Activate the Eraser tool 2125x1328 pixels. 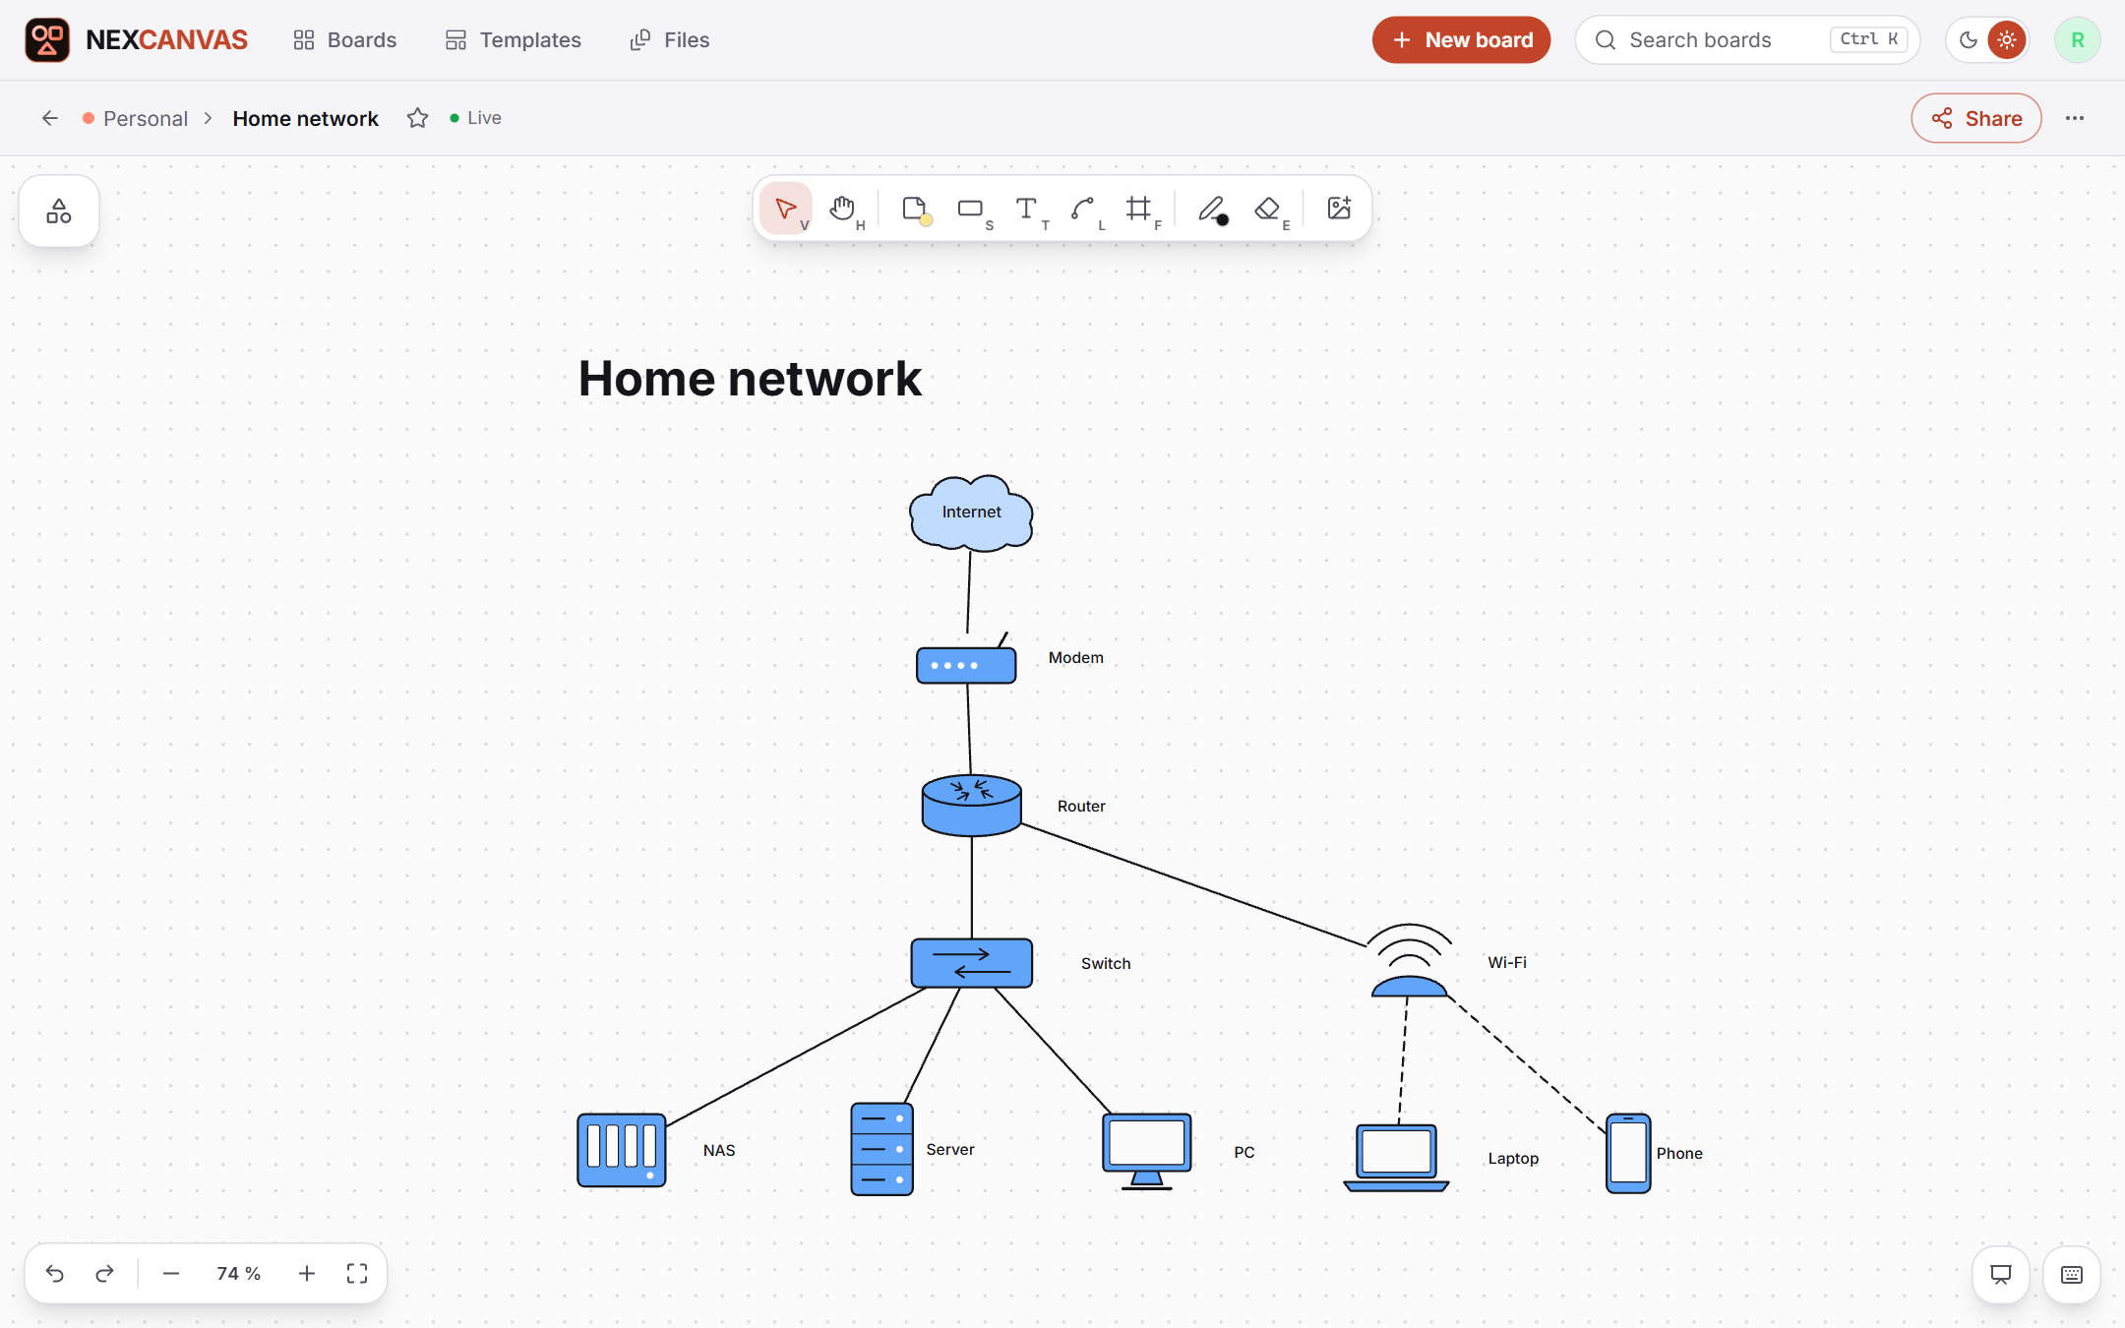[1269, 209]
